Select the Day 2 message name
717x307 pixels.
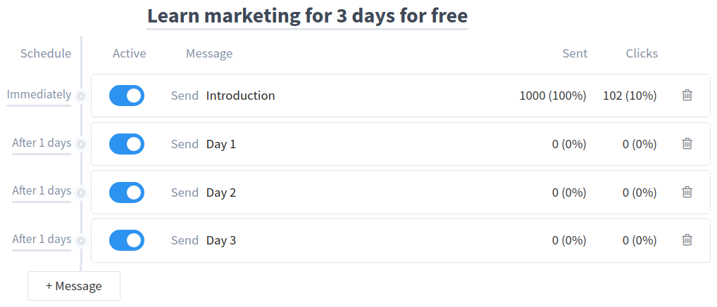(221, 192)
